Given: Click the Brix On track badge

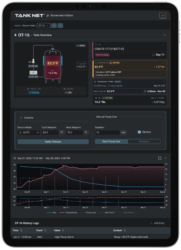Looking at the screenshot, I should point(107,98).
